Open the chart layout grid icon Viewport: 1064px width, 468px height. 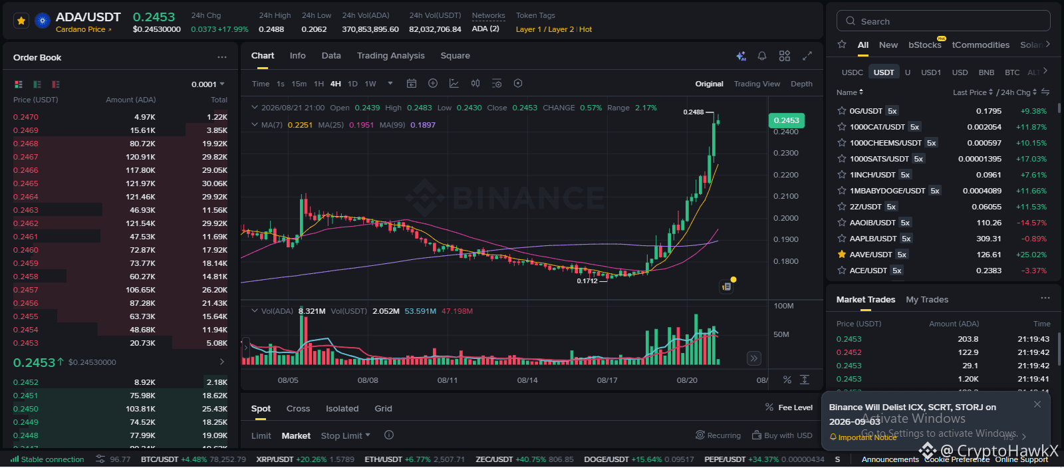click(785, 57)
